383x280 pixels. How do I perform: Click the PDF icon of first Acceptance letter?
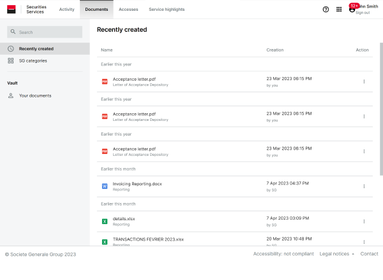click(x=105, y=81)
